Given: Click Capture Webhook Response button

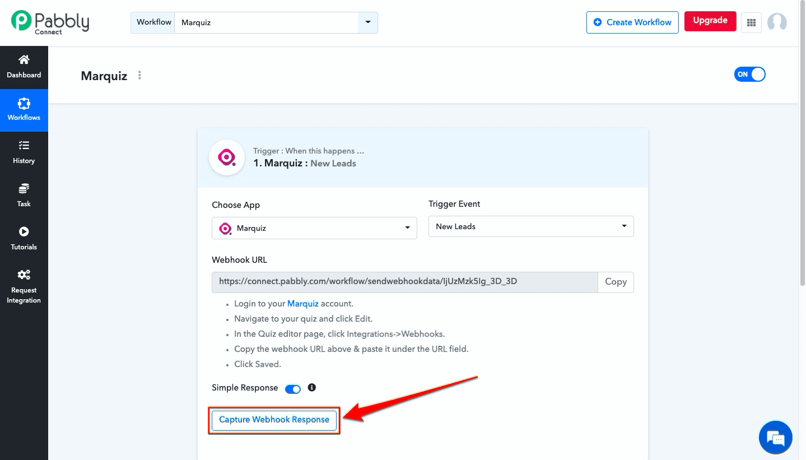Looking at the screenshot, I should pos(274,420).
